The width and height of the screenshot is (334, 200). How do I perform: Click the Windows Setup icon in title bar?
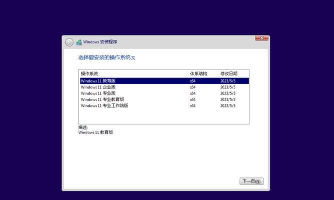coord(79,42)
